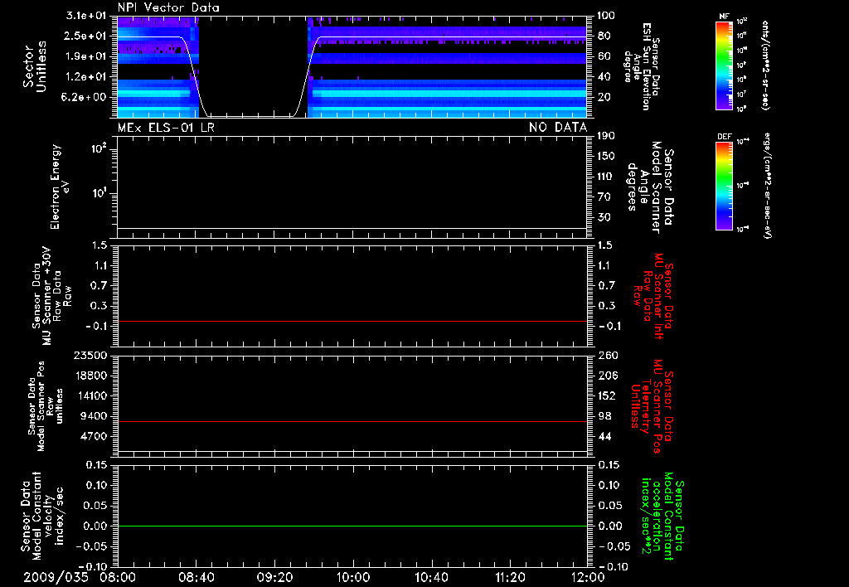Click the 70 scanner angle tick value
This screenshot has height=587, width=849.
604,197
